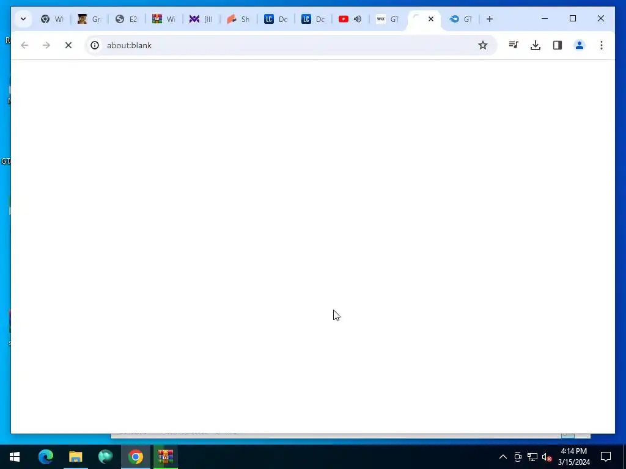Minimize the Chrome window

(545, 19)
